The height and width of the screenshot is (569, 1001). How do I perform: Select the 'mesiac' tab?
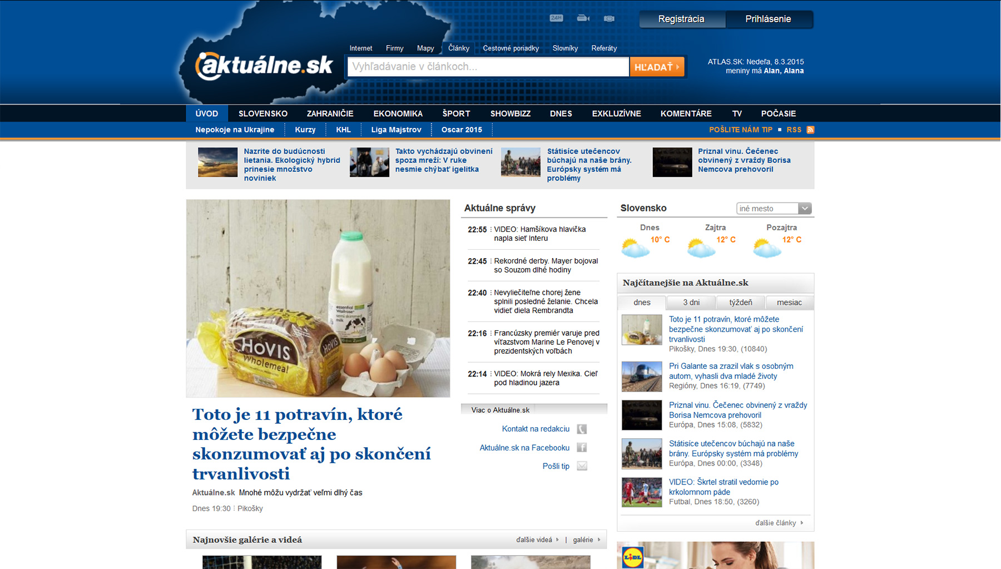(789, 303)
